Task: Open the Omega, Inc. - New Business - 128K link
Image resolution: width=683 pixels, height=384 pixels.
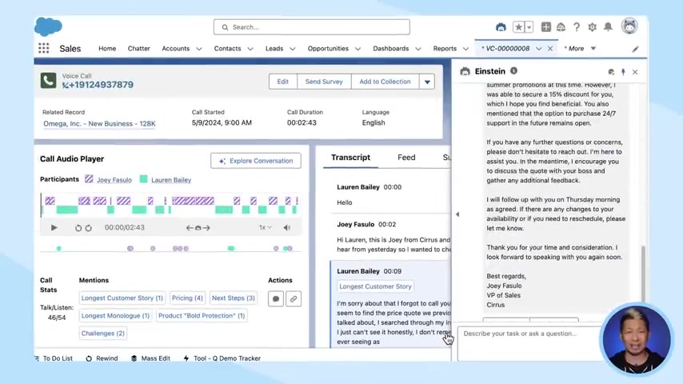Action: (99, 124)
